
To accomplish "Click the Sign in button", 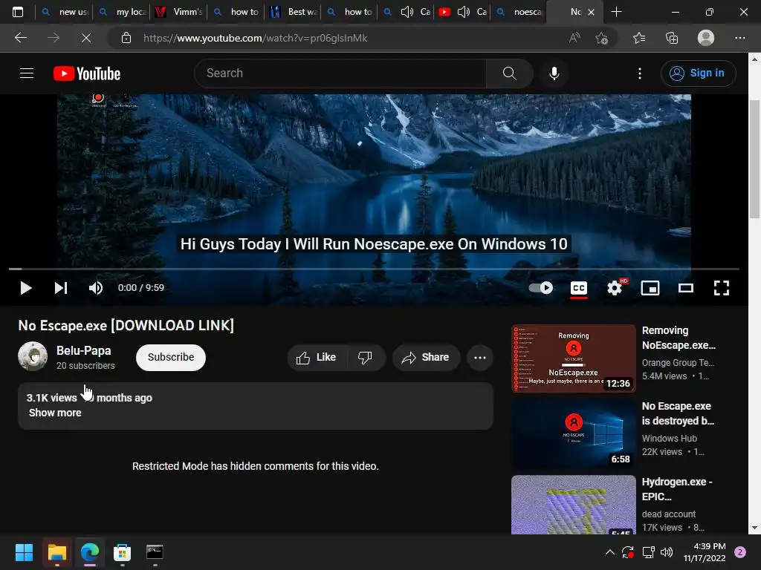I will pyautogui.click(x=698, y=73).
